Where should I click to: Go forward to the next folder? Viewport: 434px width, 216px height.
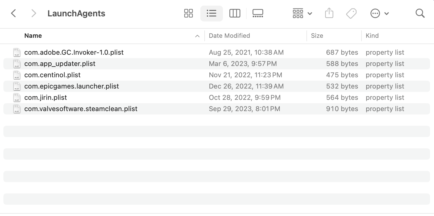point(34,13)
